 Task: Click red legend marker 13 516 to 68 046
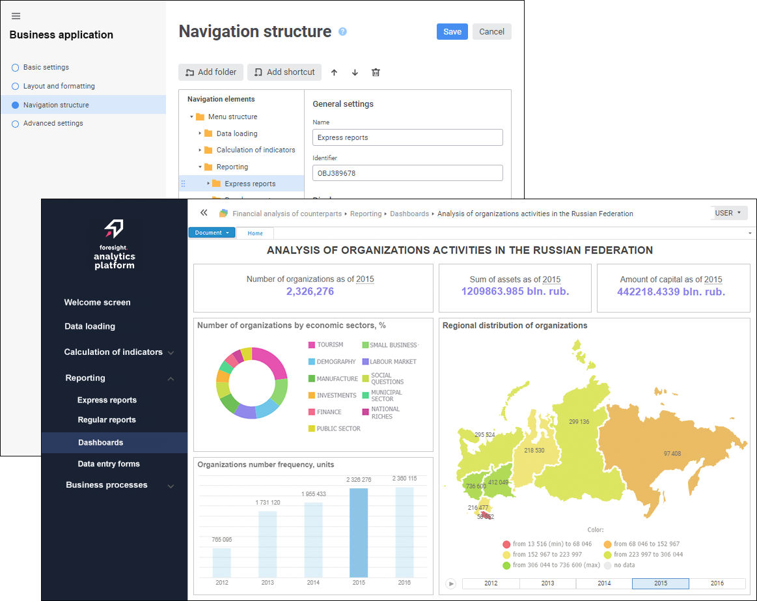[506, 544]
